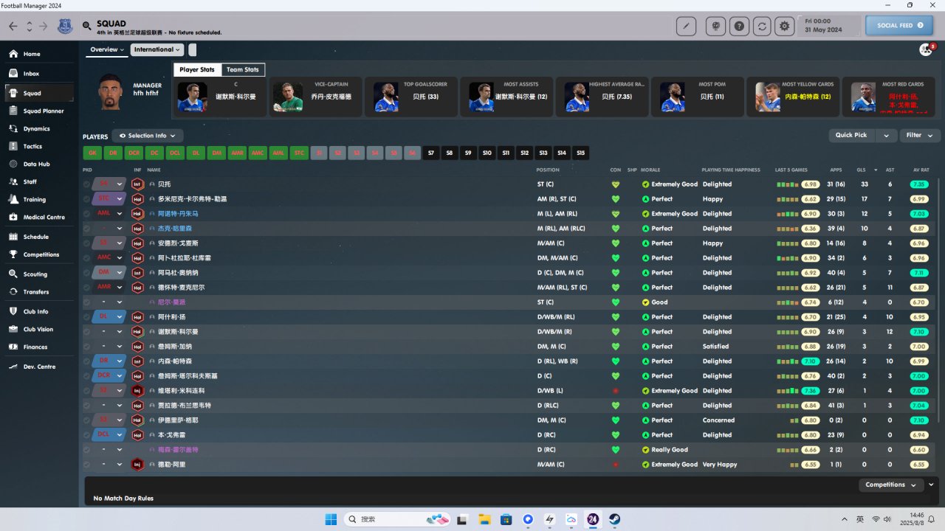Screen dimensions: 945x531
Task: Tick the selection circle for 阿马杜·奥纳纳
Action: pyautogui.click(x=86, y=273)
